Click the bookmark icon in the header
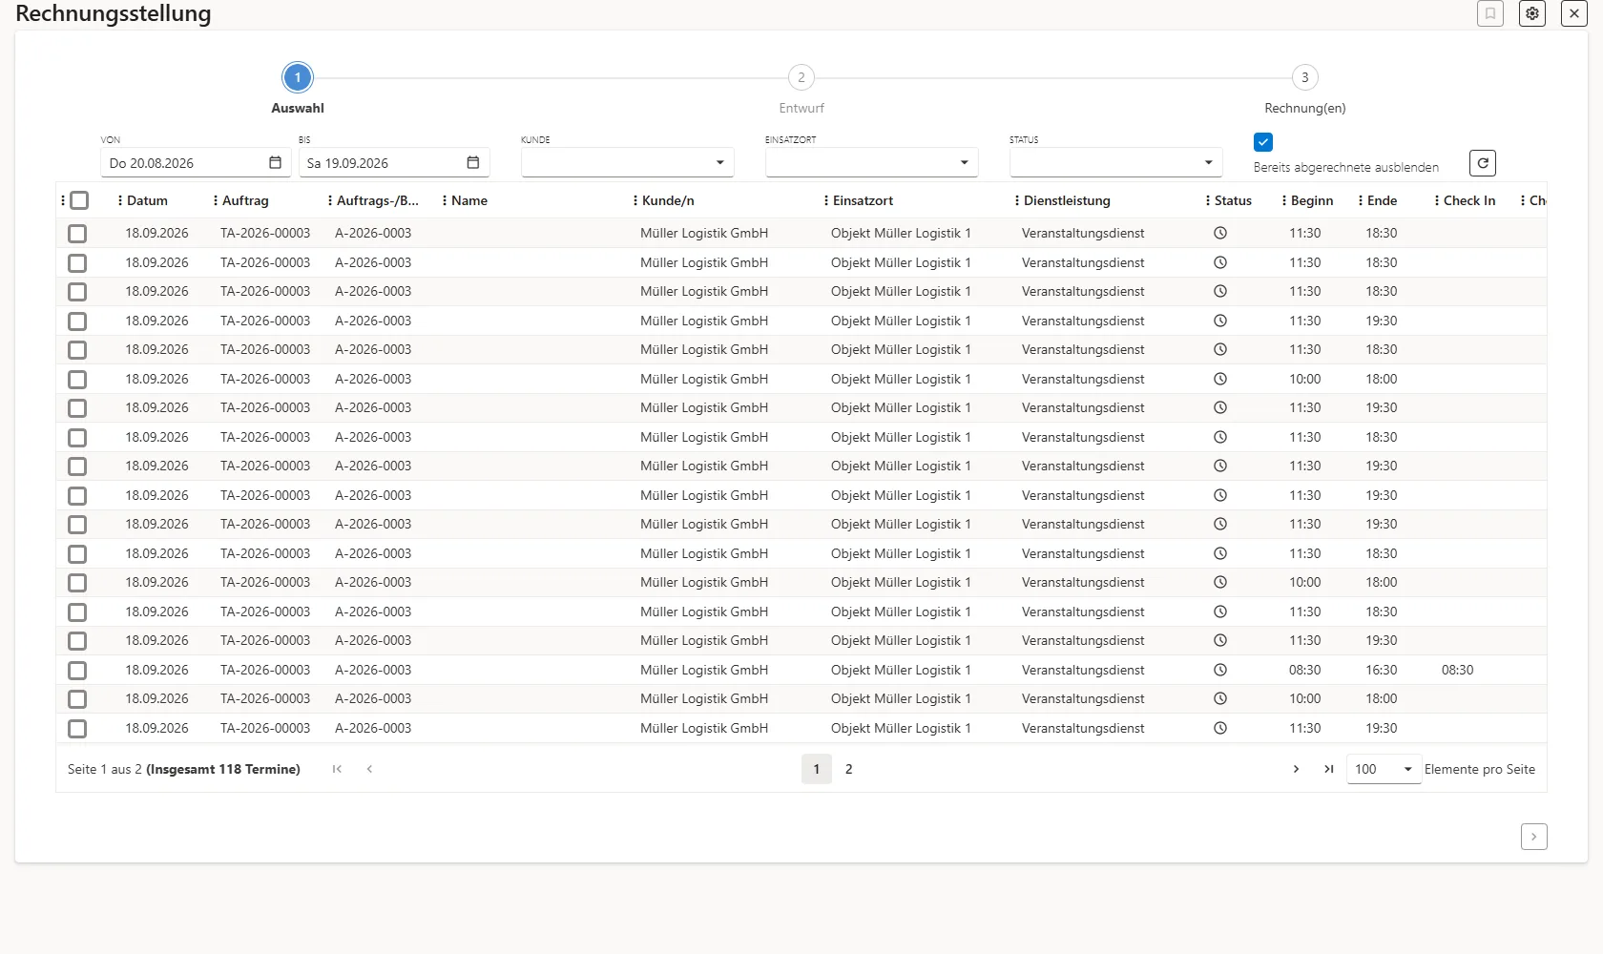Image resolution: width=1603 pixels, height=954 pixels. point(1490,13)
